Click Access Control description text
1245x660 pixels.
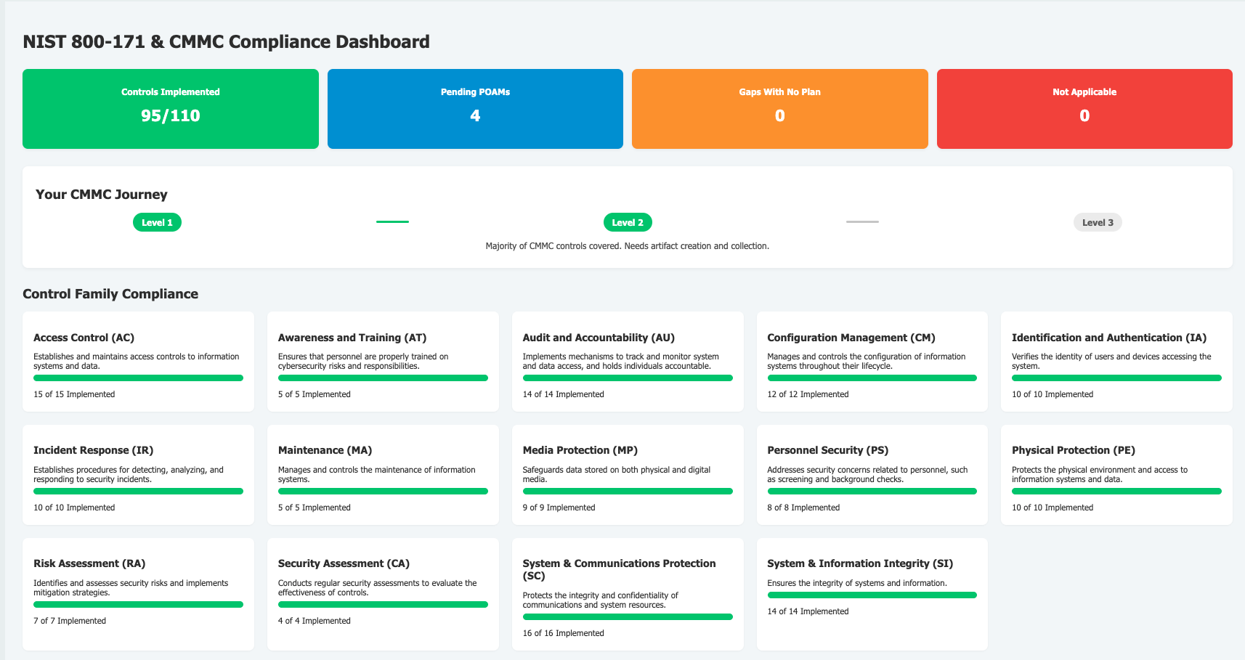coord(137,361)
